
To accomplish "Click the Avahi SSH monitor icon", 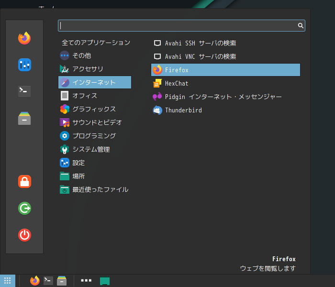I will point(157,43).
